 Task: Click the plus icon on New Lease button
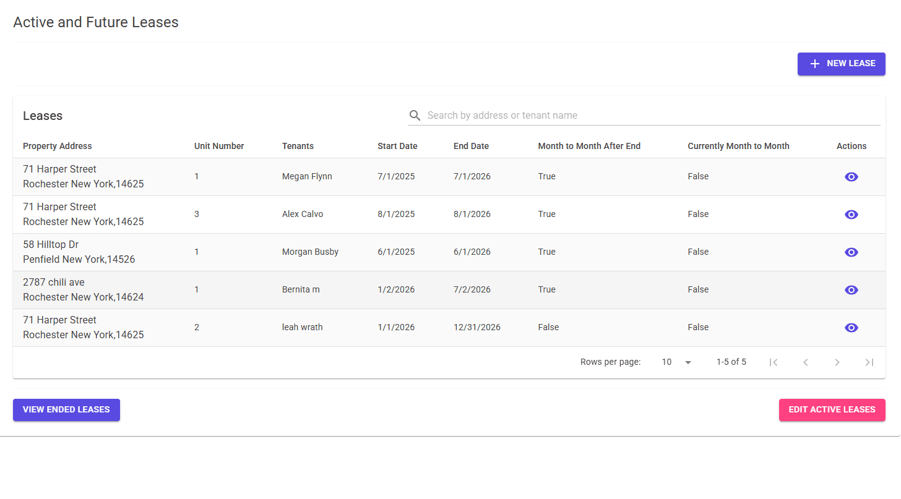tap(815, 64)
